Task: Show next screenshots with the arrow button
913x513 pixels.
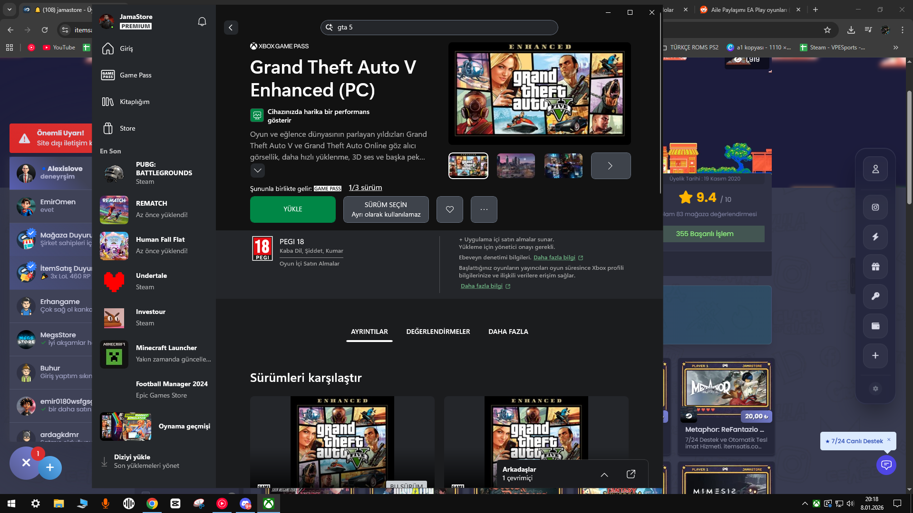Action: [x=611, y=166]
